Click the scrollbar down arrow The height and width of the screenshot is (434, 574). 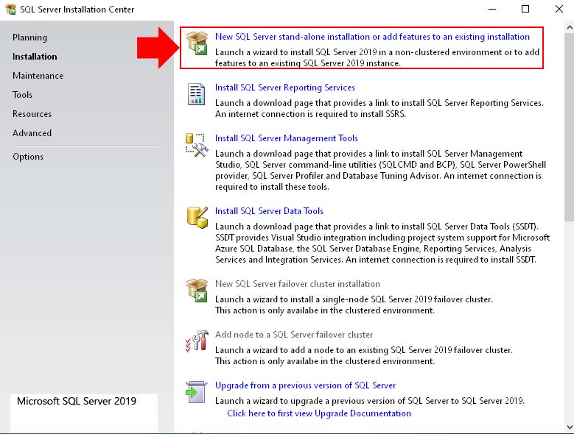pos(570,427)
